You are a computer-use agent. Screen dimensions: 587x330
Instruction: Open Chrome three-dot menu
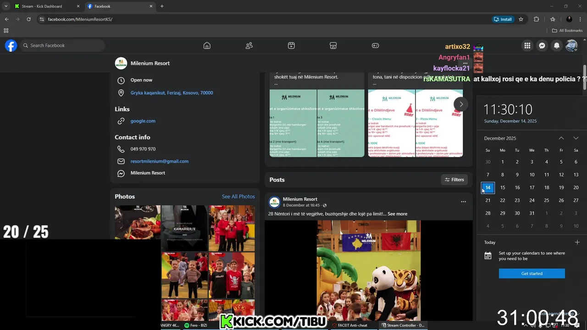pos(581,19)
